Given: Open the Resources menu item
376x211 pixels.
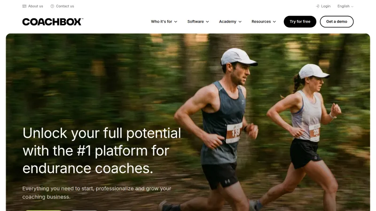Looking at the screenshot, I should (x=264, y=22).
